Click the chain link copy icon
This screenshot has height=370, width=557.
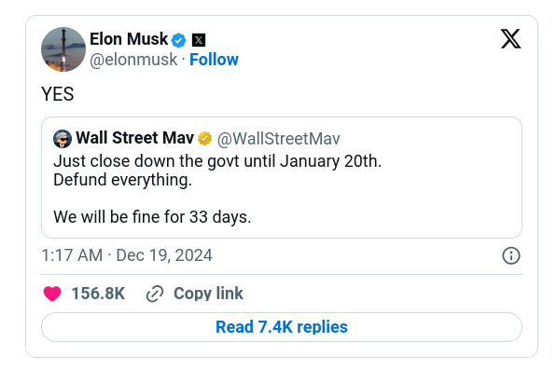[155, 294]
